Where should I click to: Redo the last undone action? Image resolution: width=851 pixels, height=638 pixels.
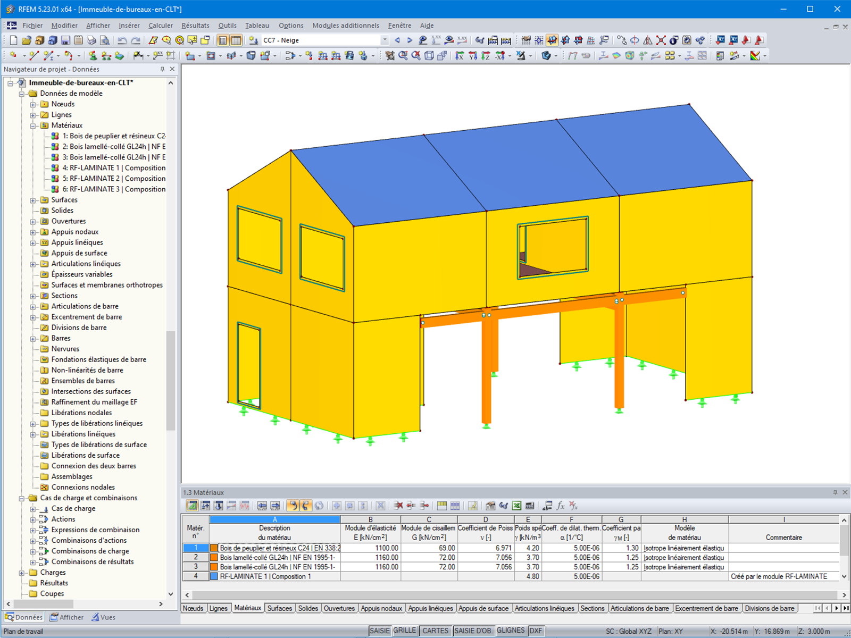[x=136, y=40]
